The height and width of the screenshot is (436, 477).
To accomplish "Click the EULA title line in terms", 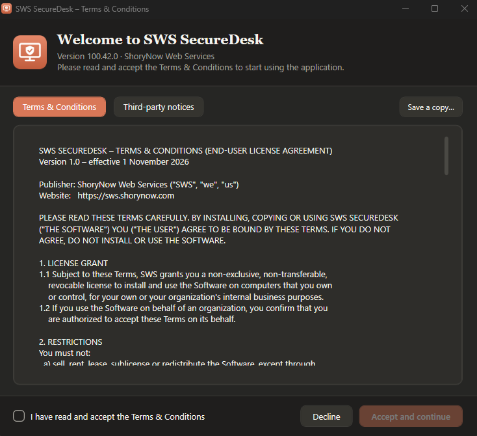I will tap(186, 151).
